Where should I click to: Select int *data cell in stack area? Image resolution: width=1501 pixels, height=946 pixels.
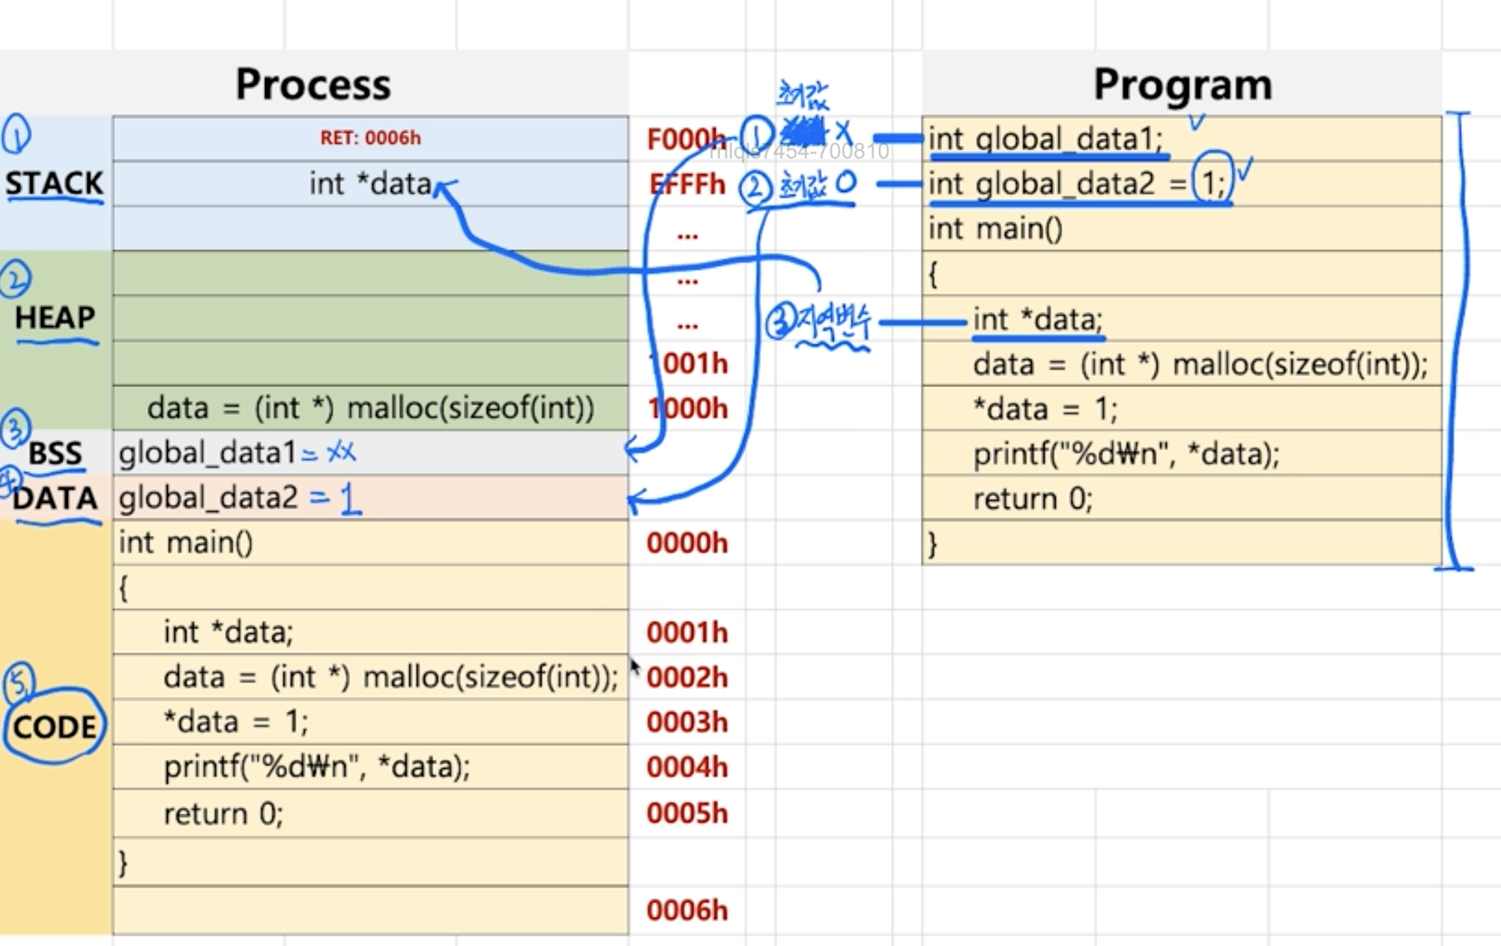370,184
